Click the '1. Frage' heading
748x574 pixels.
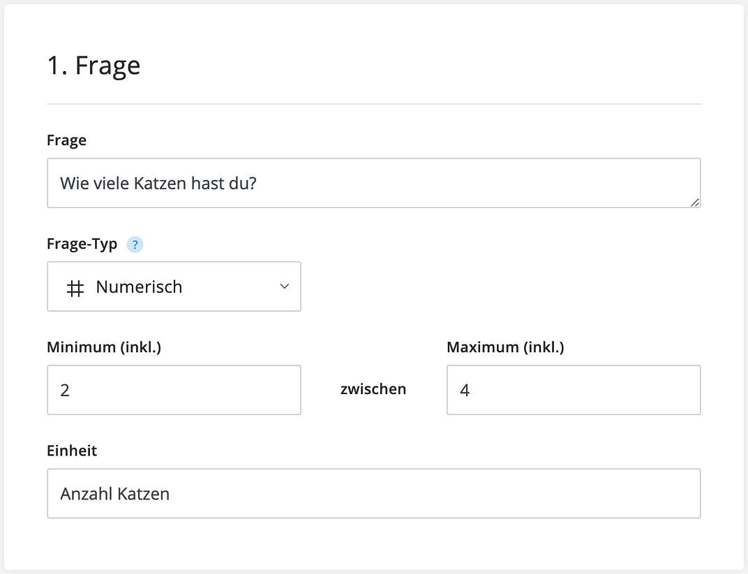coord(93,66)
